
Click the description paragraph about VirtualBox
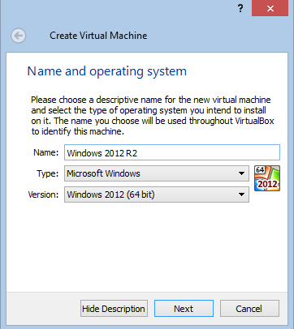153,115
